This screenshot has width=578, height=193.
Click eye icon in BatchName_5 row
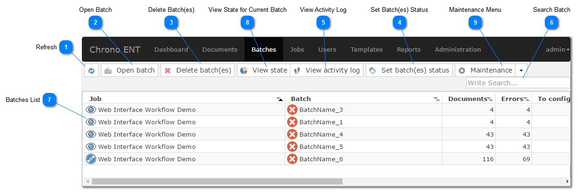point(91,147)
